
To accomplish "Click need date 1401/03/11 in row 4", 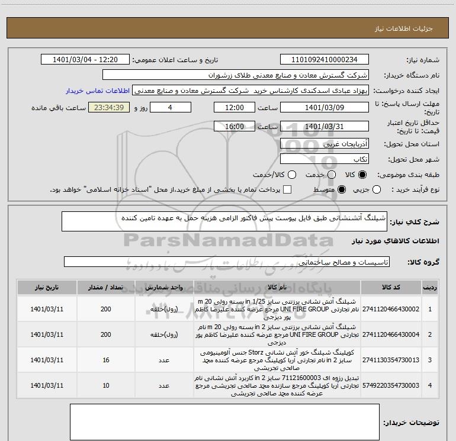I will [x=47, y=385].
